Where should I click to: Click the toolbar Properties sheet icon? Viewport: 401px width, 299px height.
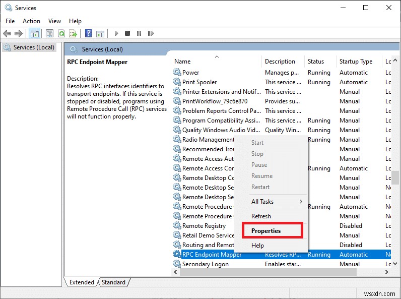pyautogui.click(x=49, y=33)
